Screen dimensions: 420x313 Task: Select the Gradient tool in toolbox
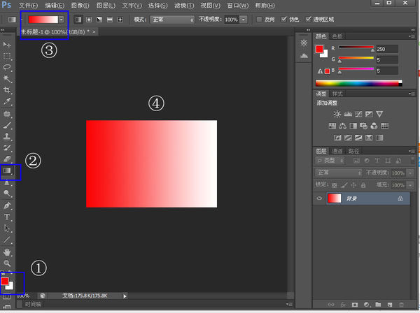[x=7, y=170]
